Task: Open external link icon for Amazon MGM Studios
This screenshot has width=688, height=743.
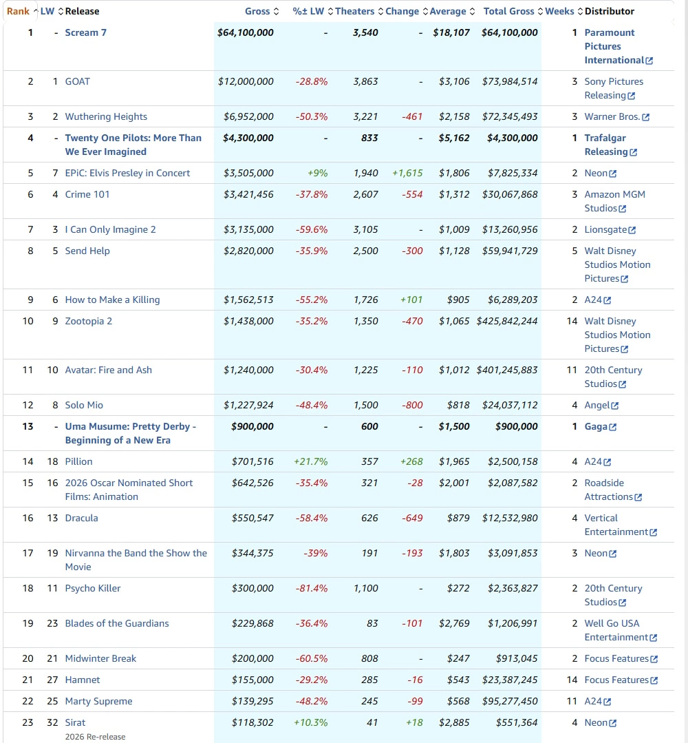Action: click(x=622, y=209)
